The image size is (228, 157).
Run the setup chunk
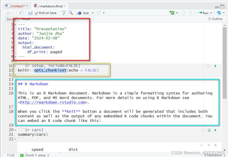click(215, 66)
